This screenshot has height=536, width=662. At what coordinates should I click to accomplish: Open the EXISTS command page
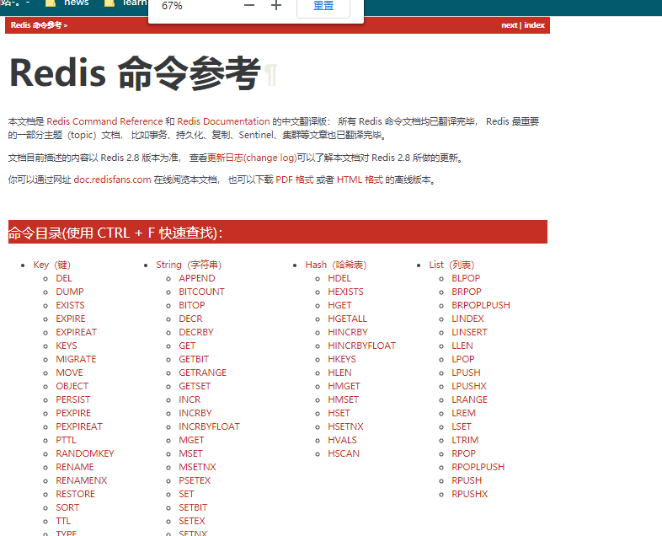(70, 305)
